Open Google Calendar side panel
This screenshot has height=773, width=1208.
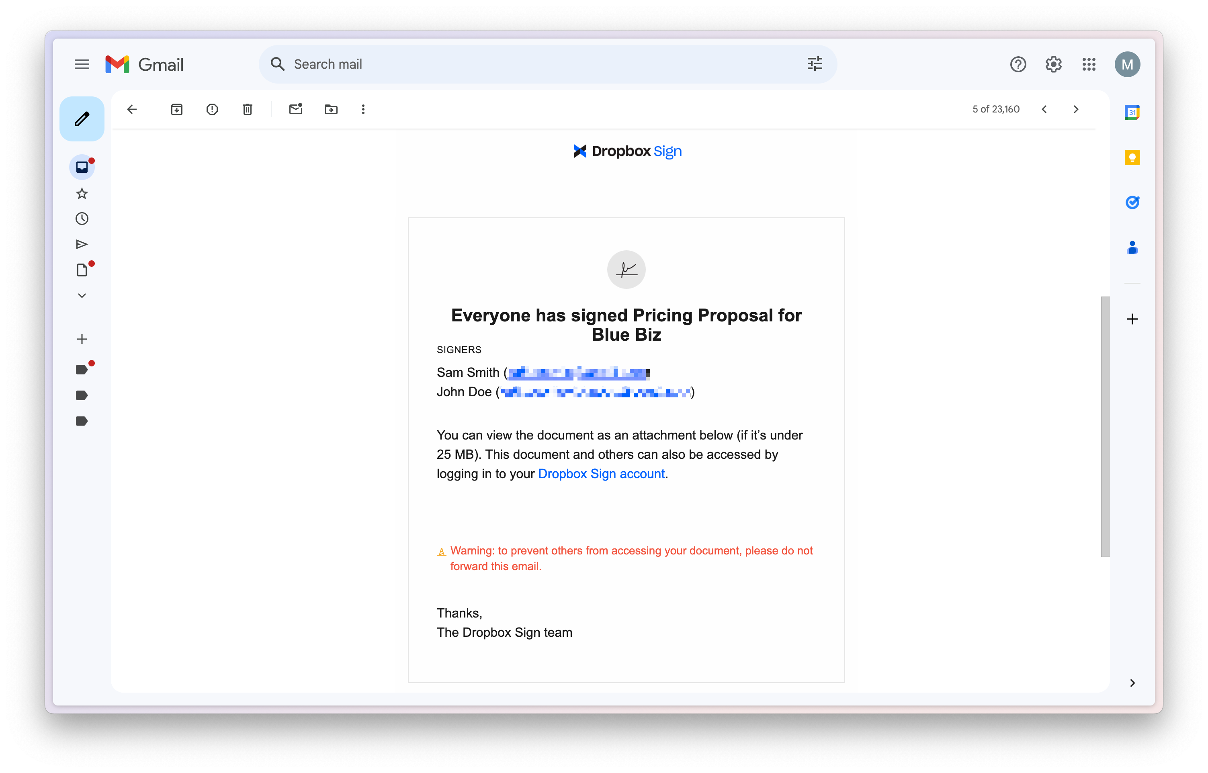1132,112
